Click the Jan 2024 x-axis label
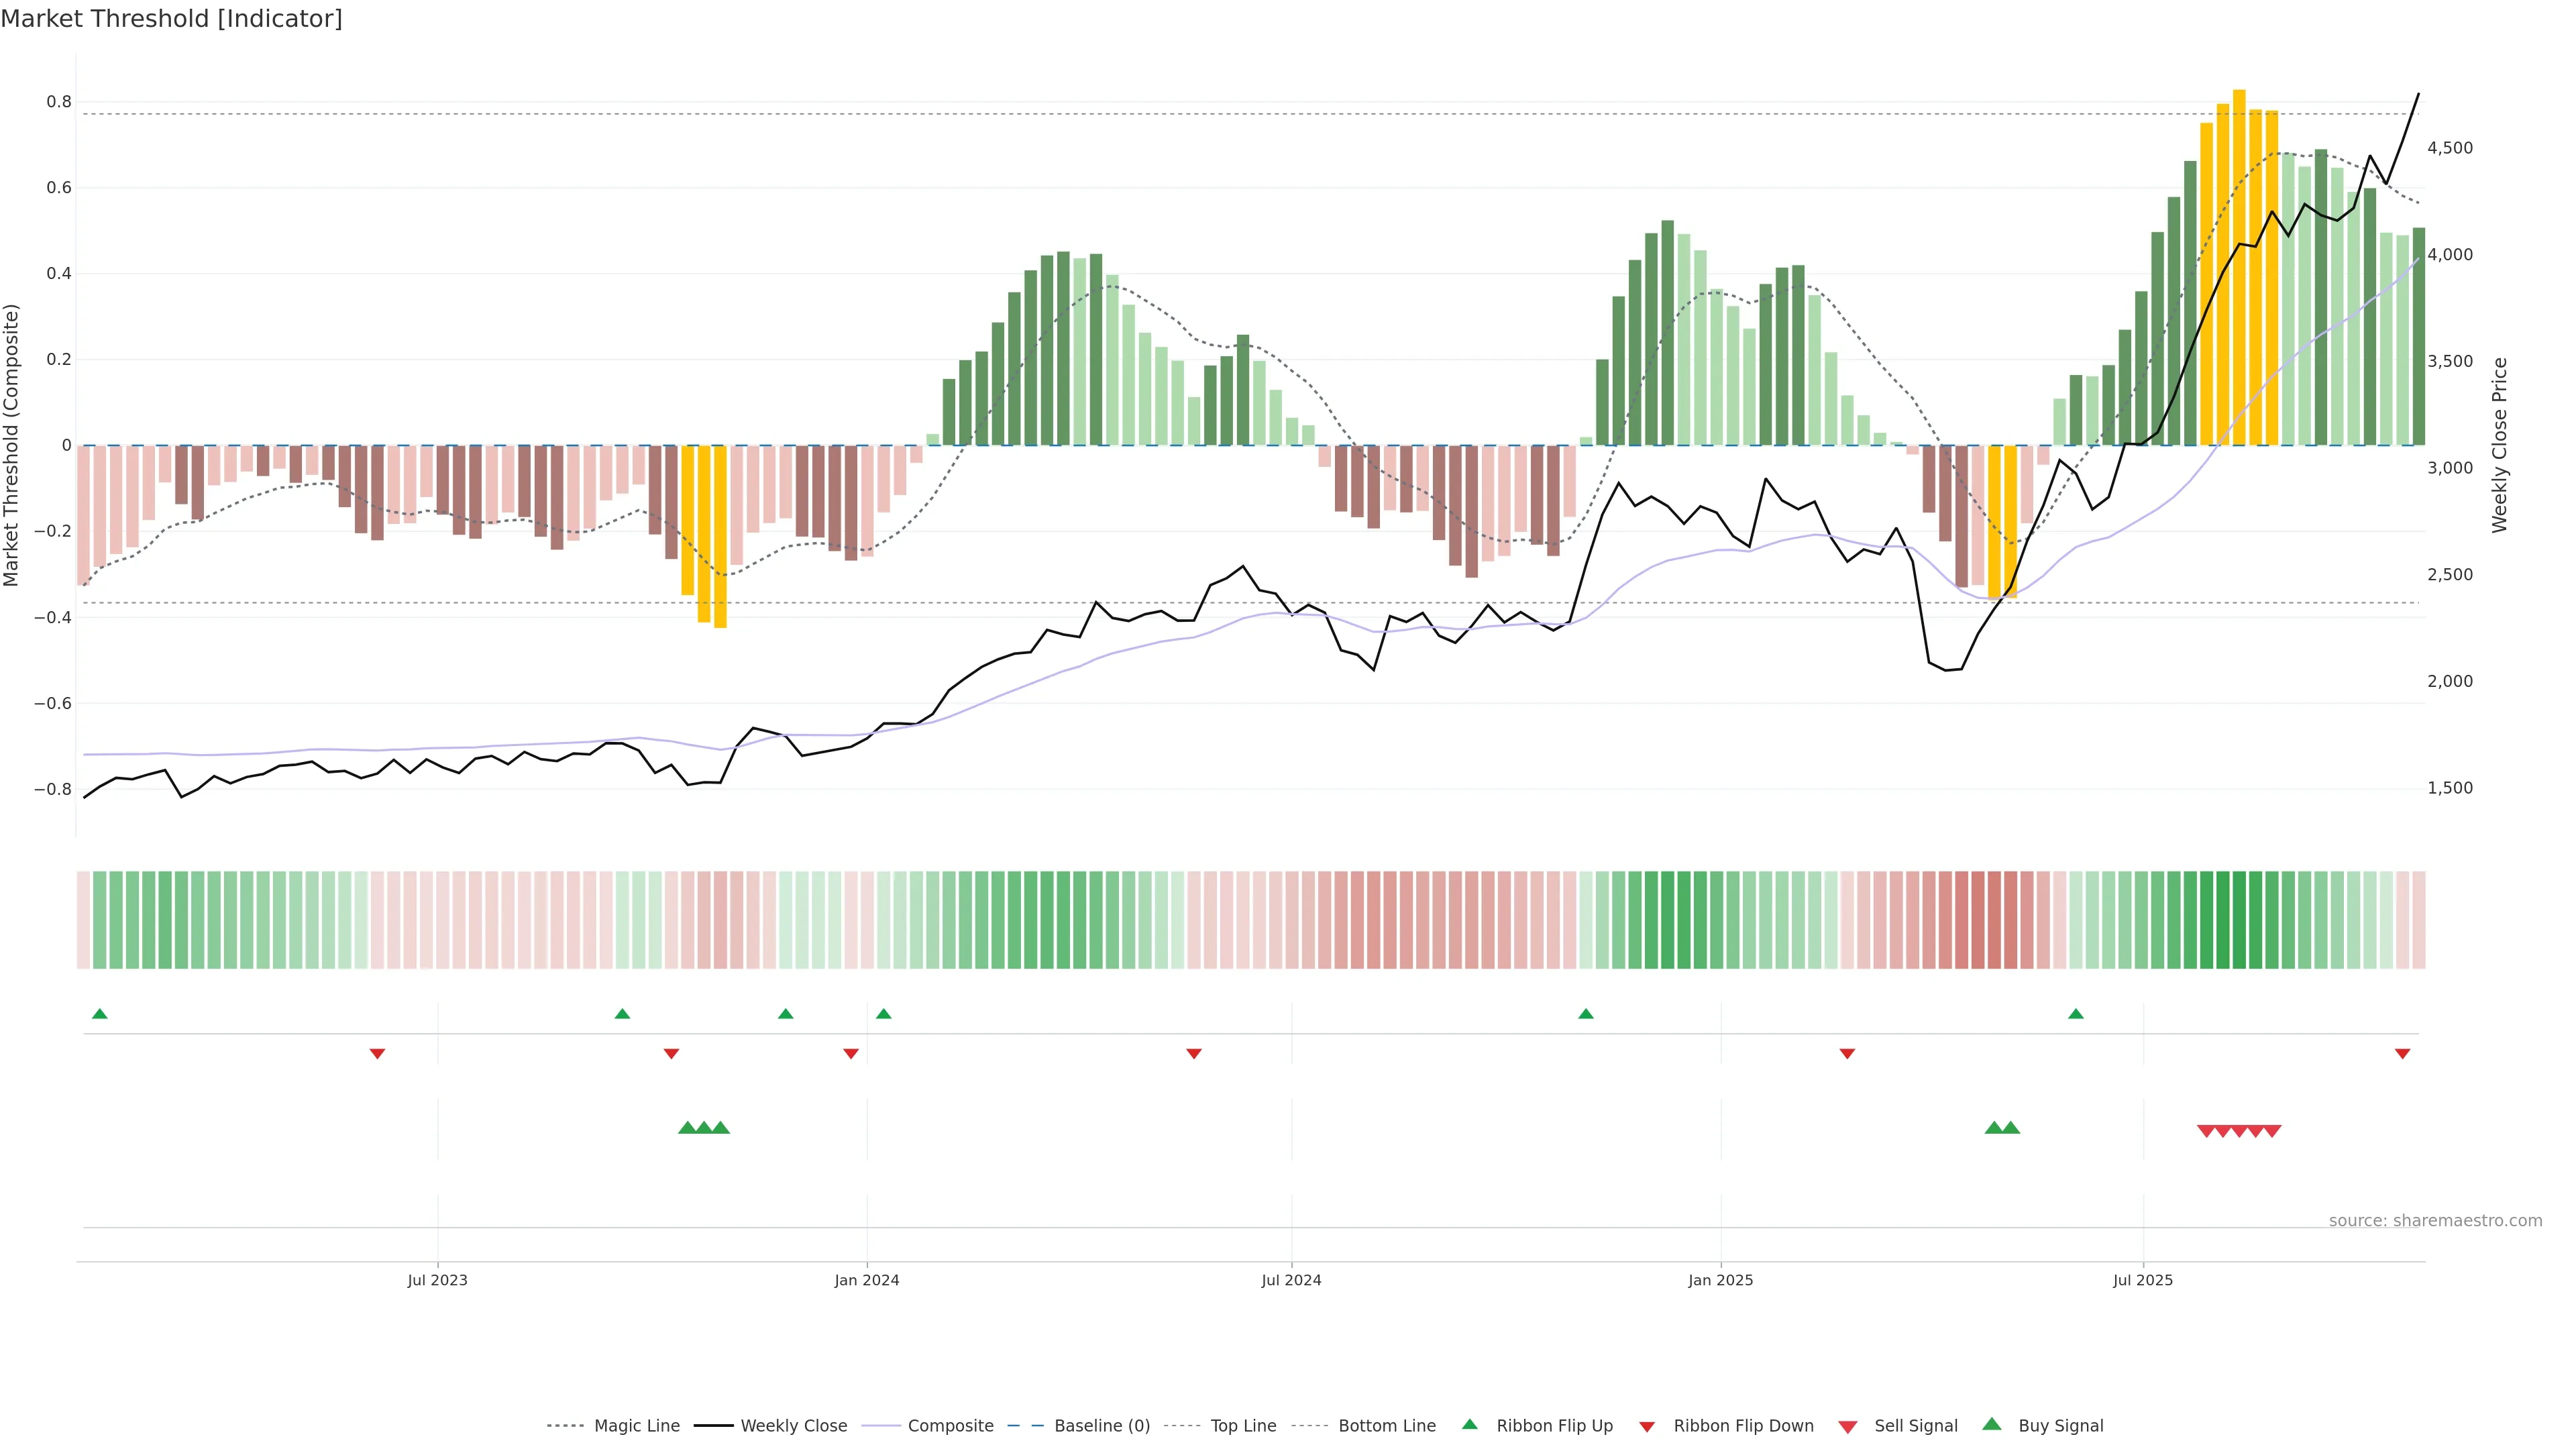The image size is (2576, 1449). (x=867, y=1280)
